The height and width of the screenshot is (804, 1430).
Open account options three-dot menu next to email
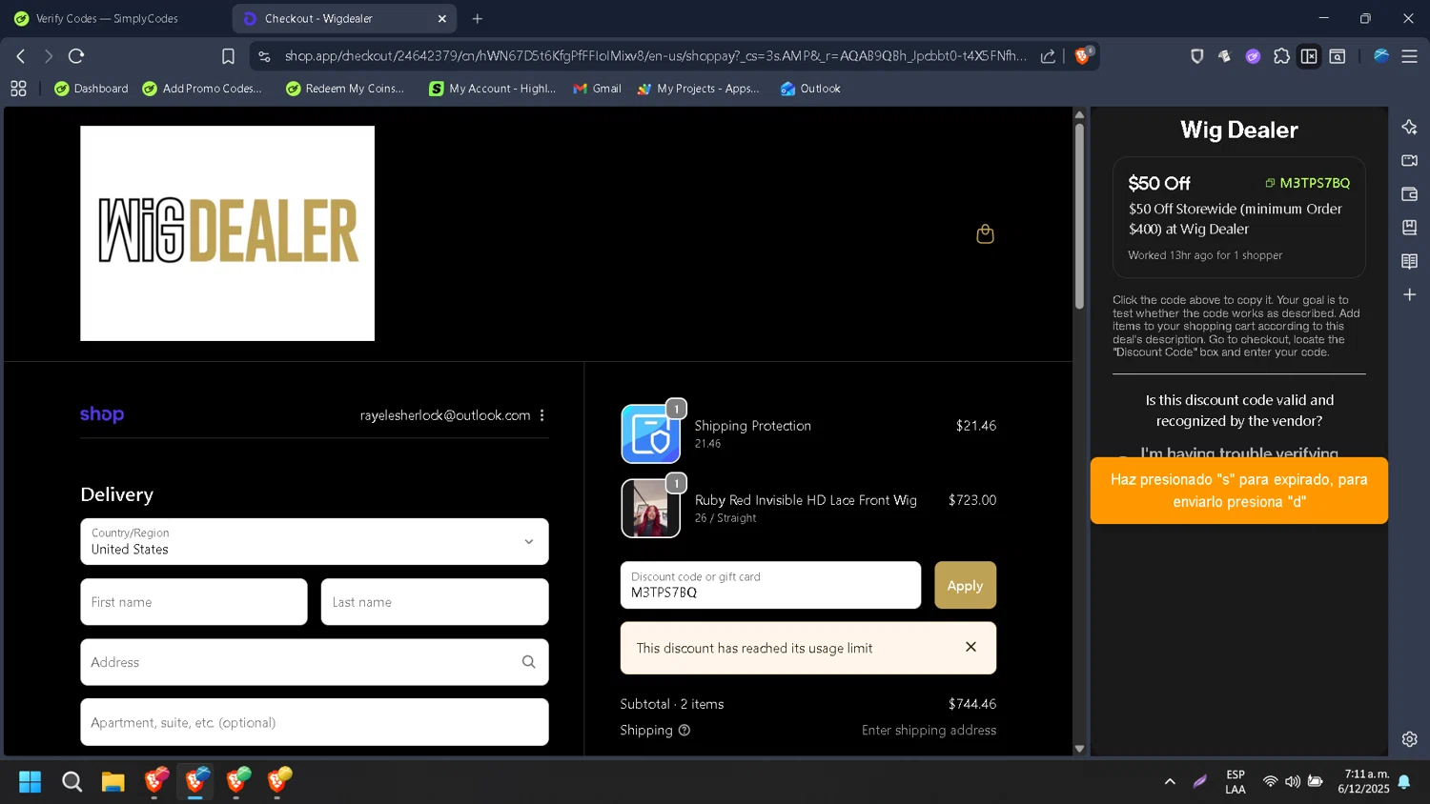pyautogui.click(x=542, y=415)
